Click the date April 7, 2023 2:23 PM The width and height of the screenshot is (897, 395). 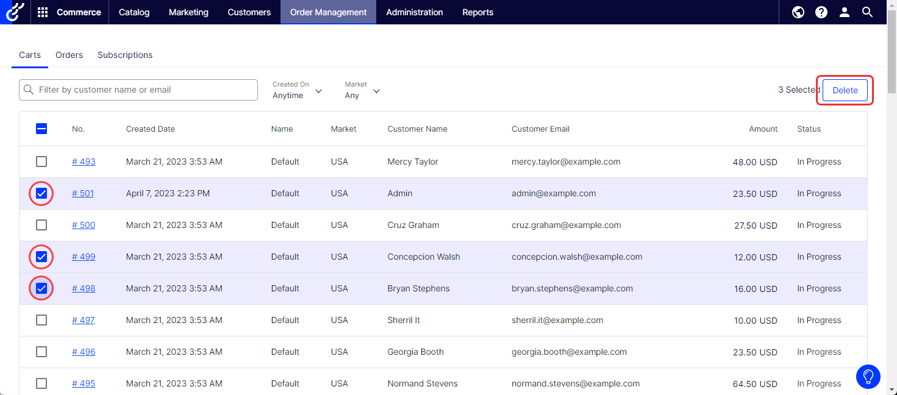pos(168,193)
